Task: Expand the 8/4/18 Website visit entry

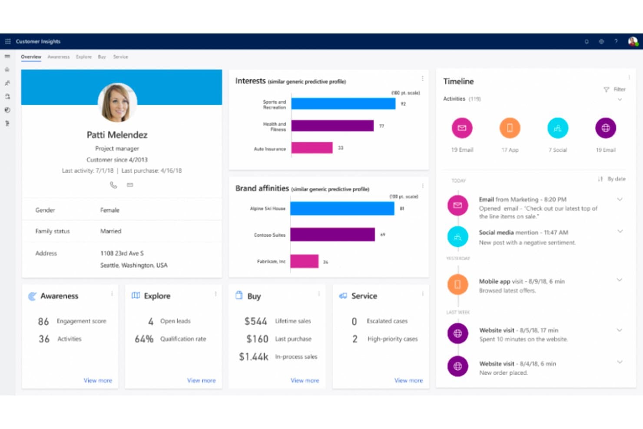Action: [620, 362]
